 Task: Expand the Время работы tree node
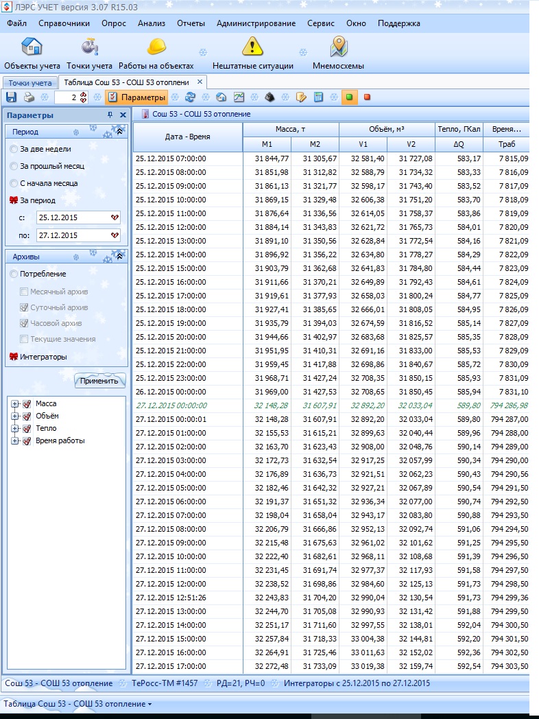(14, 441)
